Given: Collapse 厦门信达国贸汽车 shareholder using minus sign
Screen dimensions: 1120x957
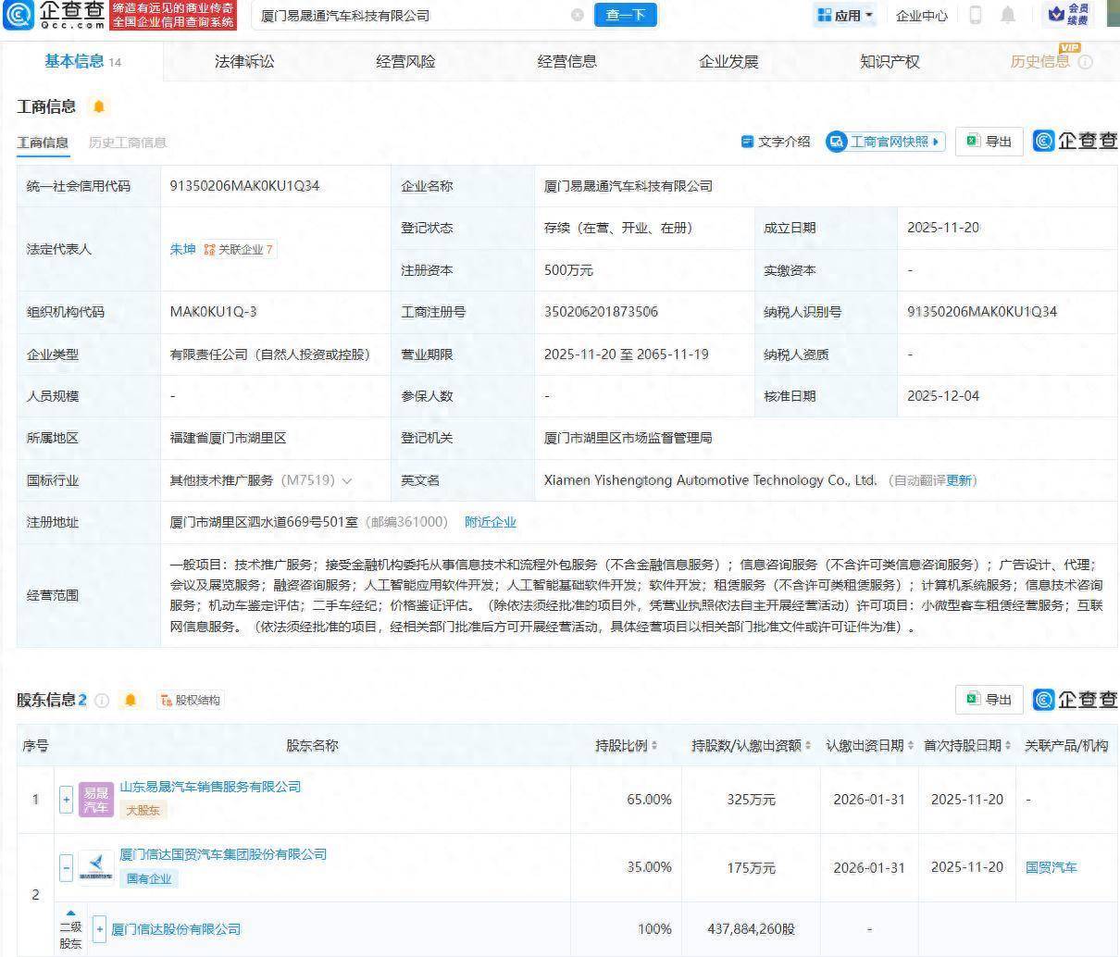Looking at the screenshot, I should tap(66, 868).
